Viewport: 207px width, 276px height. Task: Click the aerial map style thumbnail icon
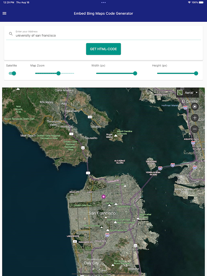click(180, 92)
